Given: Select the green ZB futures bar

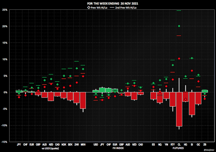Looking at the screenshot, I should pyautogui.click(x=205, y=91).
